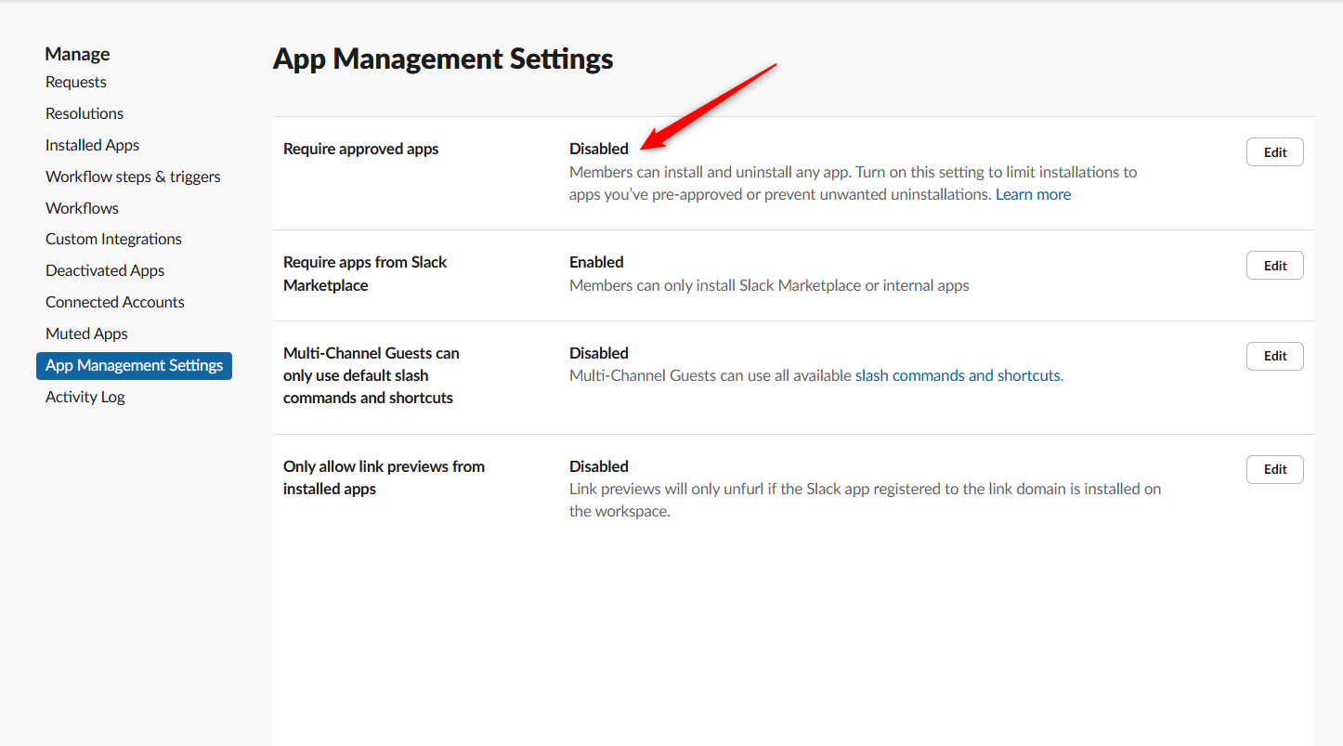This screenshot has width=1343, height=746.
Task: Go to Resolutions in Manage menu
Action: tap(85, 113)
